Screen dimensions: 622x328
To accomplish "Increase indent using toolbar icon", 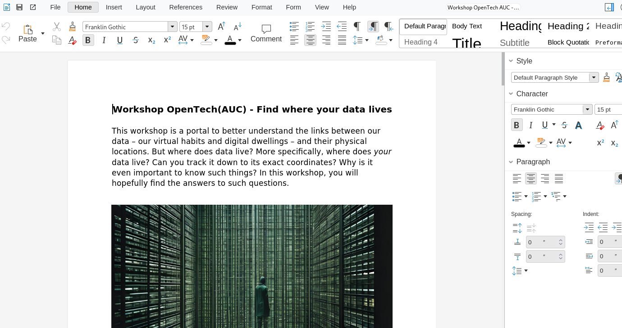I will (326, 27).
